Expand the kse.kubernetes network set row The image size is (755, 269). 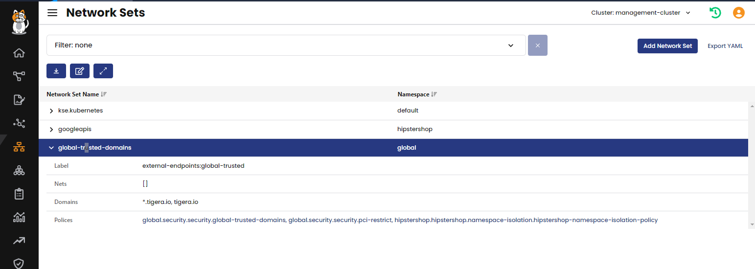click(x=51, y=111)
